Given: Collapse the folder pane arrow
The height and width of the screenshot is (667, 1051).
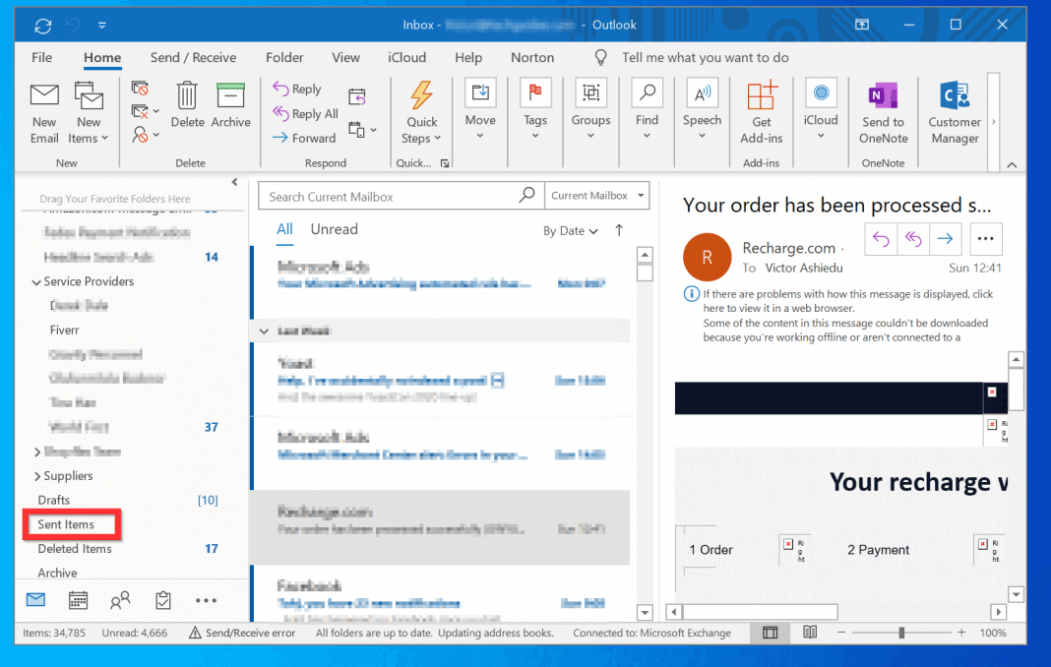Looking at the screenshot, I should [234, 182].
